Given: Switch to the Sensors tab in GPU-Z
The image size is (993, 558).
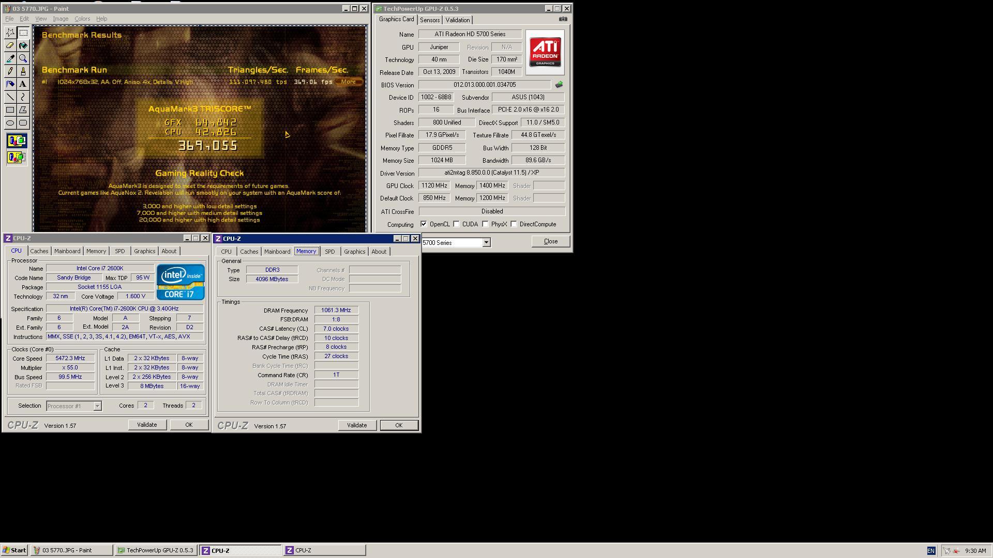Looking at the screenshot, I should tap(430, 20).
